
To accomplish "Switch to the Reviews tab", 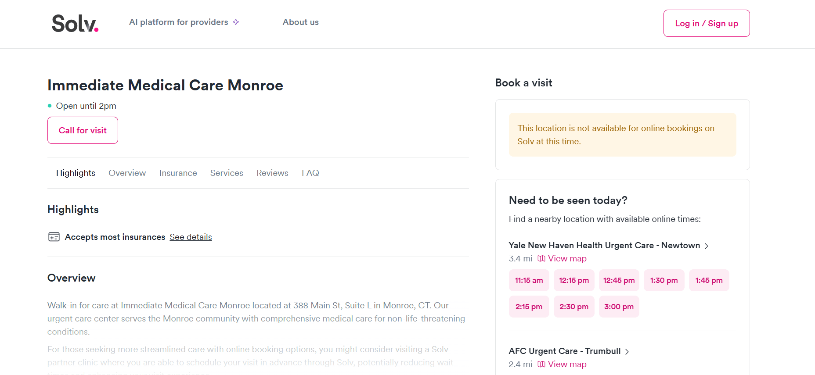I will pos(273,173).
